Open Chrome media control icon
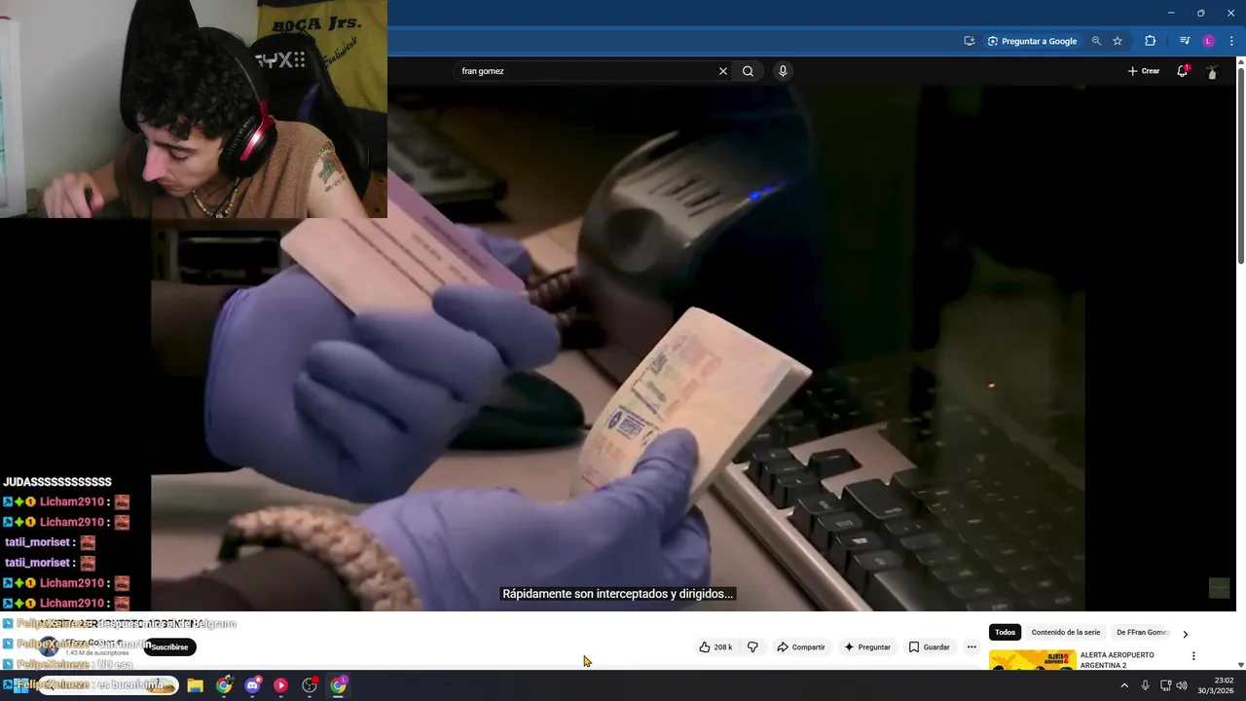Screen dimensions: 1246x701 point(1185,41)
